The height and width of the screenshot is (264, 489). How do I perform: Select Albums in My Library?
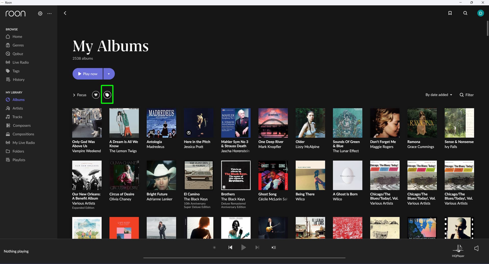(15, 100)
